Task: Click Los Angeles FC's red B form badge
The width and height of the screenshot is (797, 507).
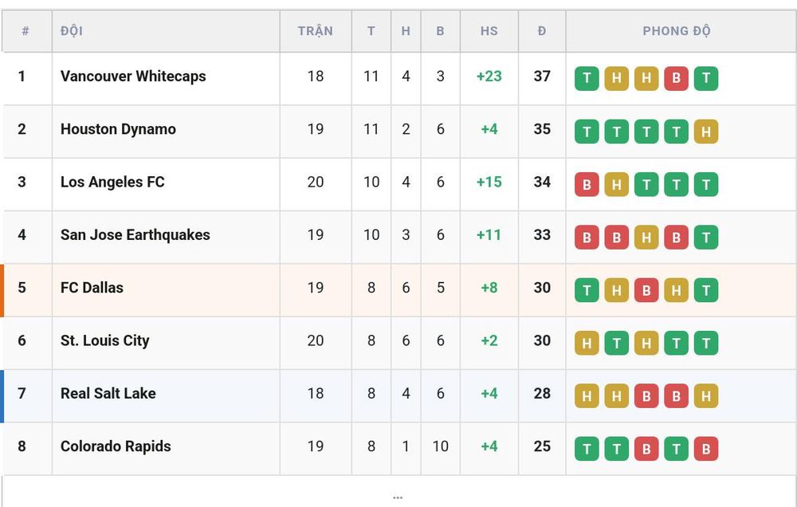Action: coord(587,185)
